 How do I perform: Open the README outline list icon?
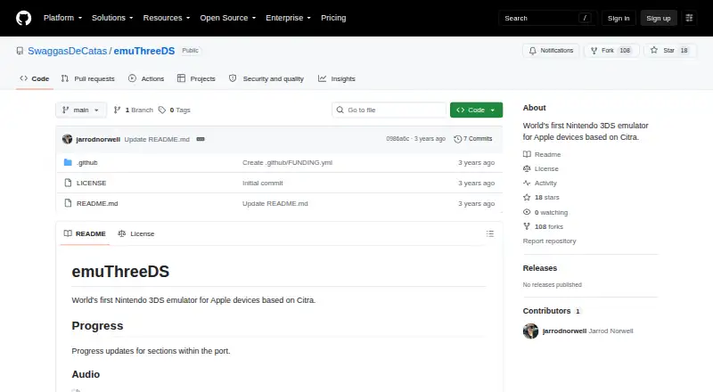tap(489, 233)
